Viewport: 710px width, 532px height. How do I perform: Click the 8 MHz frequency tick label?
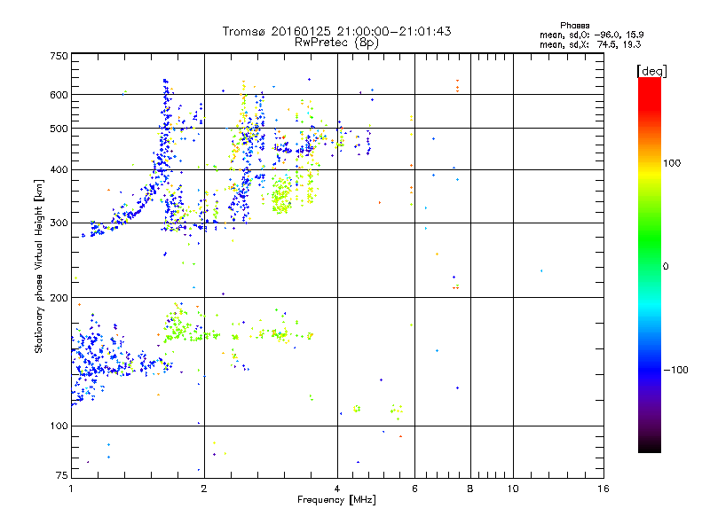470,489
